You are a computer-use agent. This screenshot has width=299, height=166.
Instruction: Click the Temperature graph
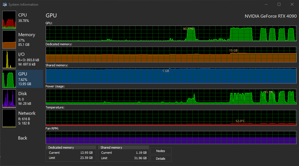tap(171, 118)
